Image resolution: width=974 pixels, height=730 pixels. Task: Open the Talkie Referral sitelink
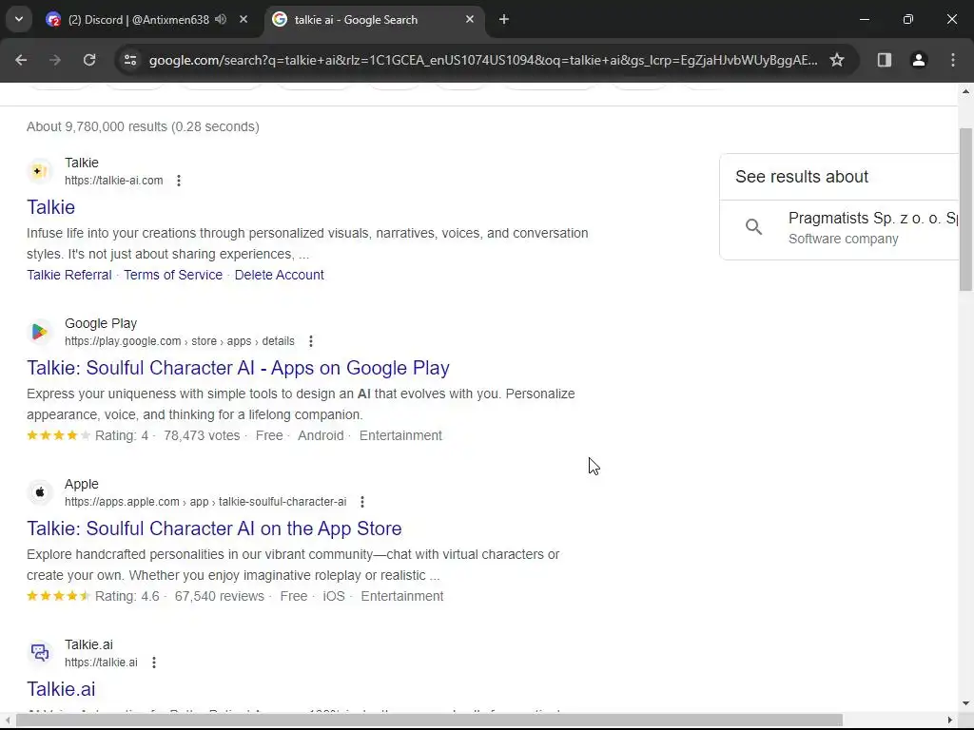pos(68,275)
